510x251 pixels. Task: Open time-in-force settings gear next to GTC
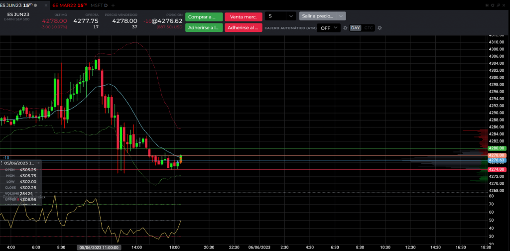[x=380, y=28]
